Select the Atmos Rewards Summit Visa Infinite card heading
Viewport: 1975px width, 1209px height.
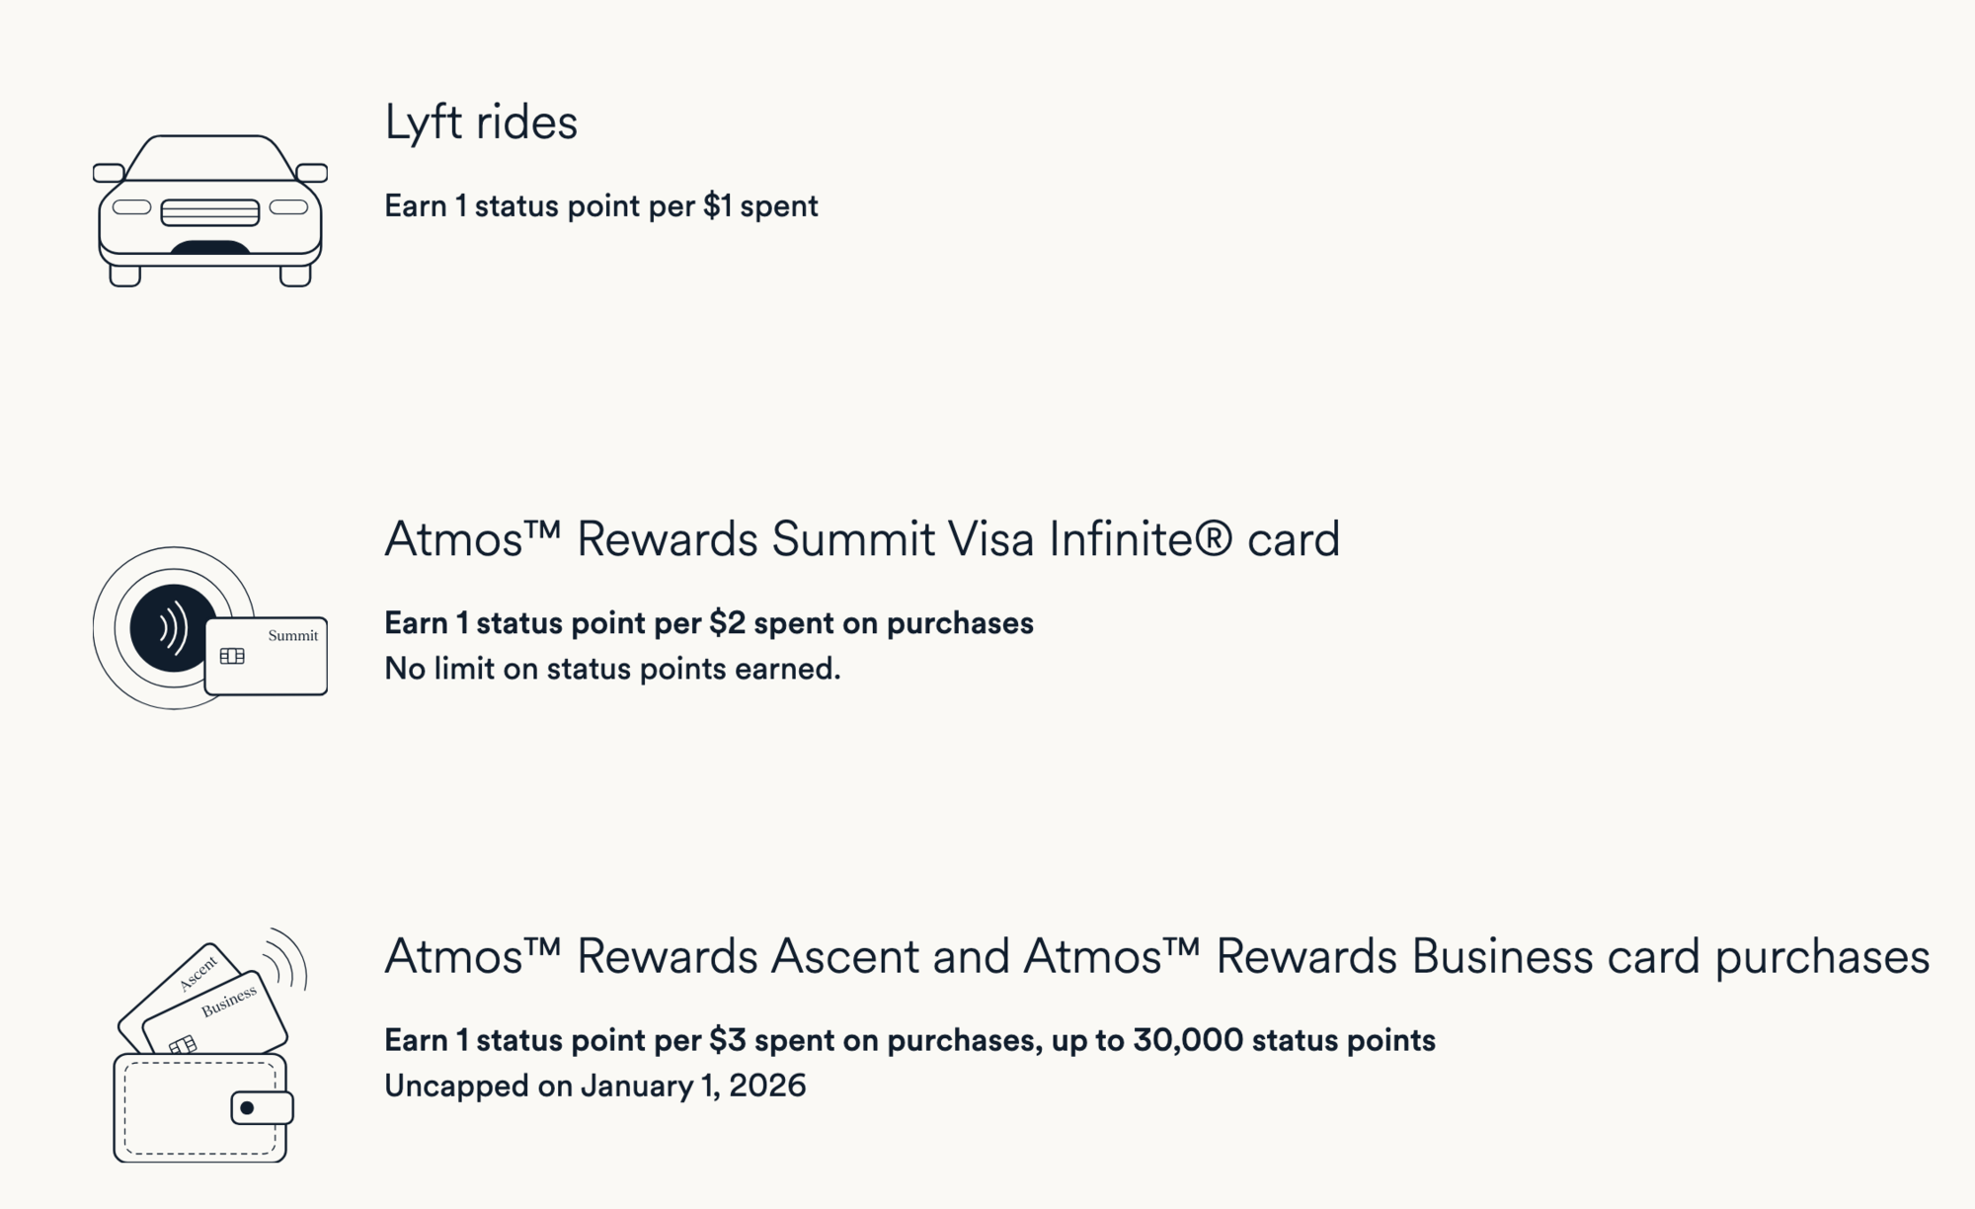(x=861, y=539)
